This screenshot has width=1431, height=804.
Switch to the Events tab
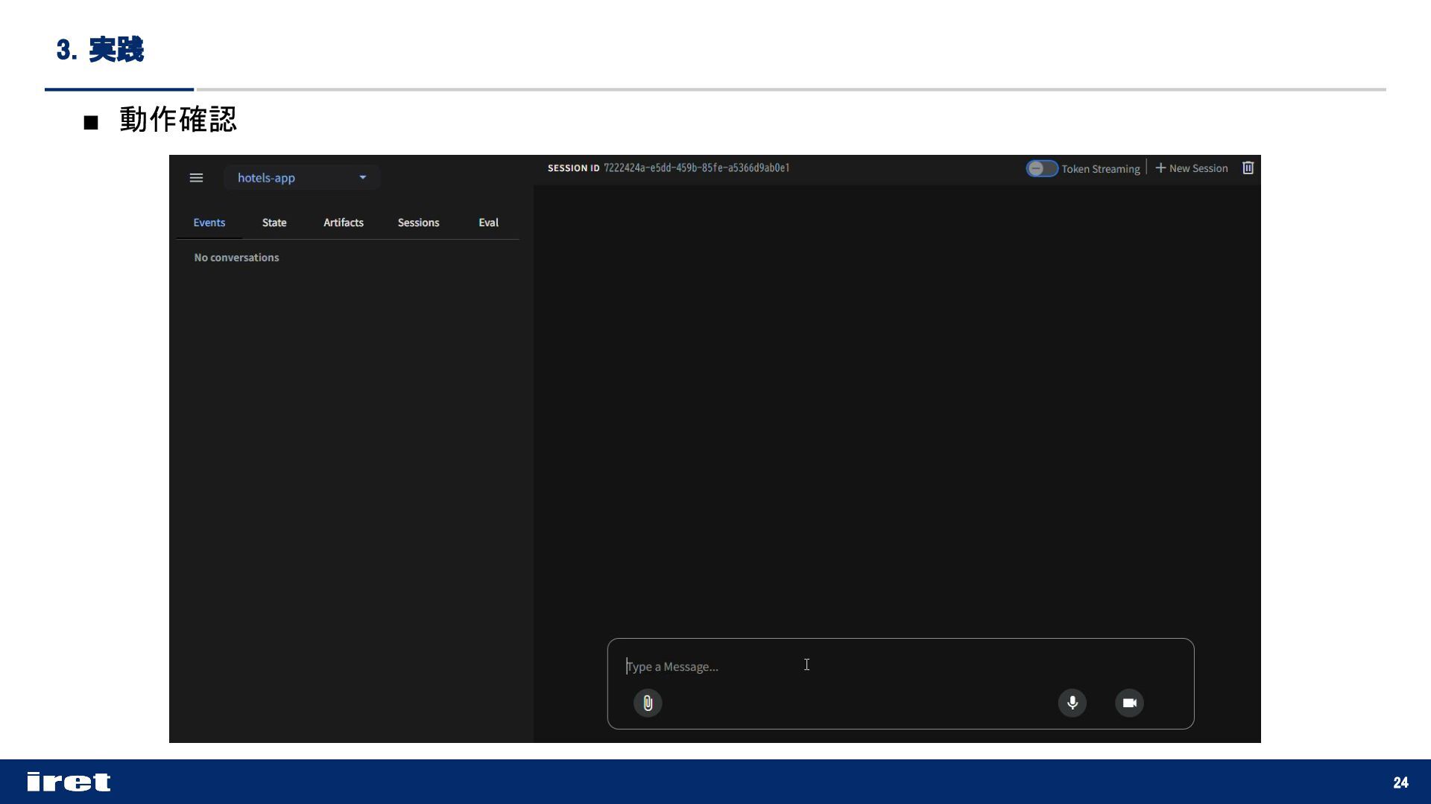[x=209, y=223]
